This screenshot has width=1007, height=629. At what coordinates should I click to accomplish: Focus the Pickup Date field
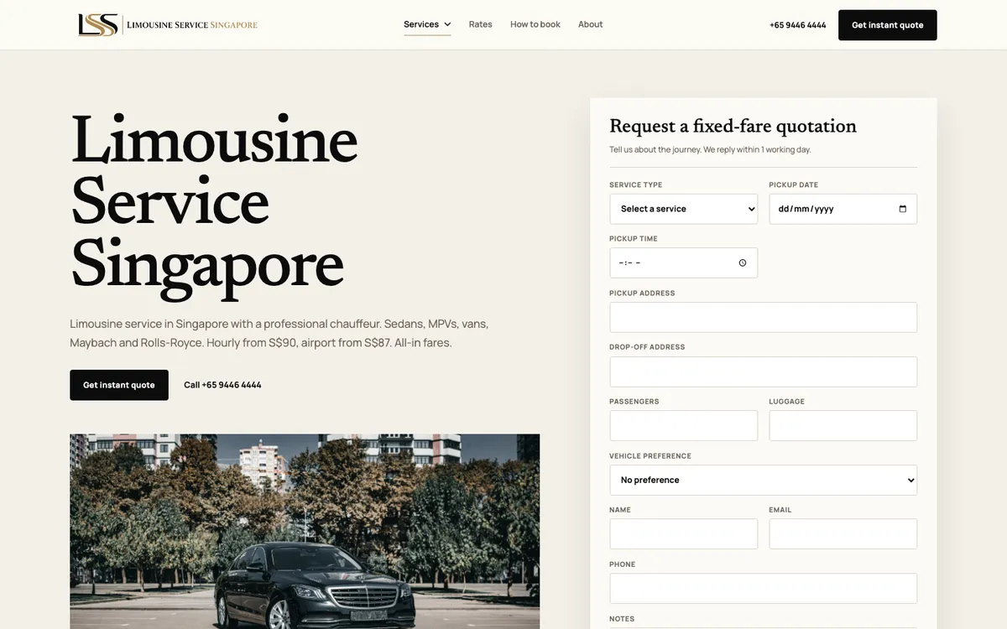(x=843, y=209)
